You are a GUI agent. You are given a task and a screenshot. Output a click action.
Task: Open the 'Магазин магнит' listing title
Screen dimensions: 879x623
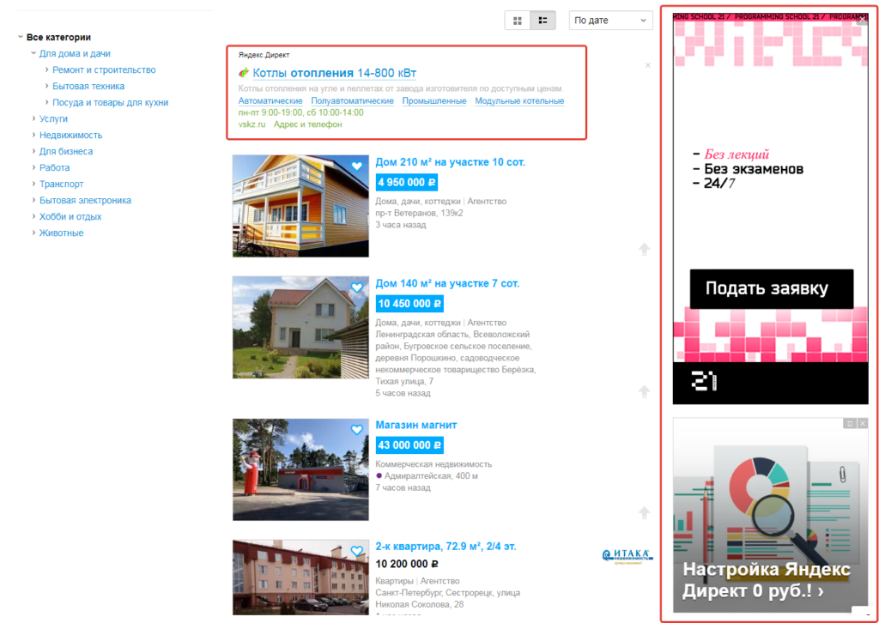pos(416,426)
